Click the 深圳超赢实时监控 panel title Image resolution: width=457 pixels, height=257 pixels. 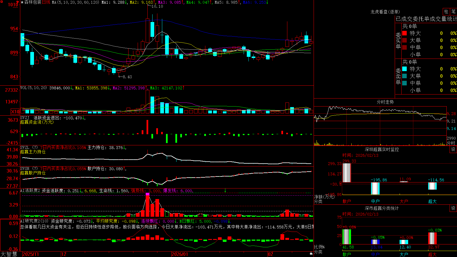click(382, 149)
